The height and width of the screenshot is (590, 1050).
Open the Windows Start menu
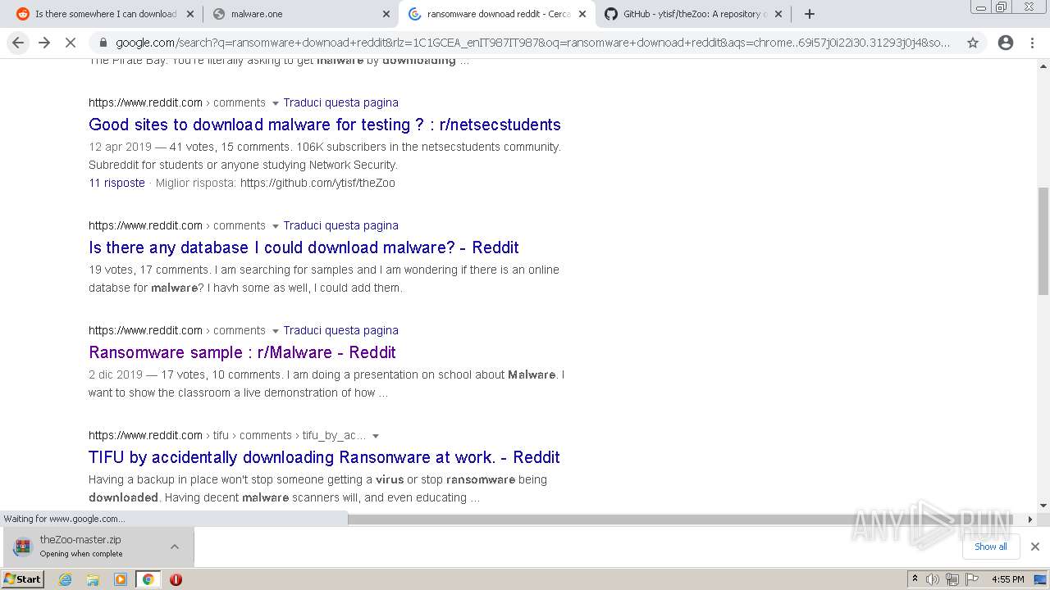point(23,579)
